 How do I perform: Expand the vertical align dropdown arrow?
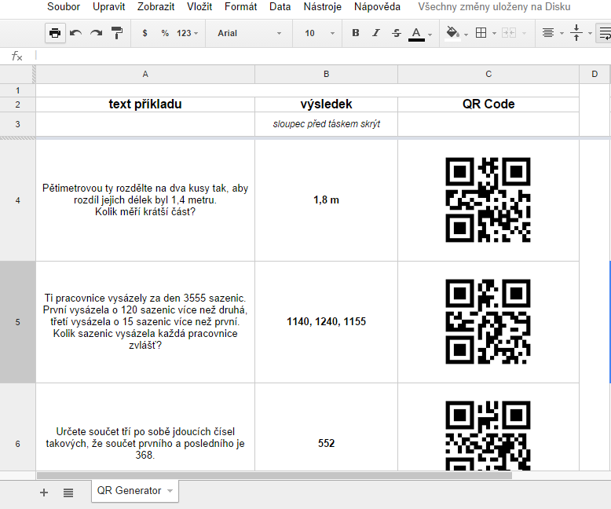tap(590, 34)
